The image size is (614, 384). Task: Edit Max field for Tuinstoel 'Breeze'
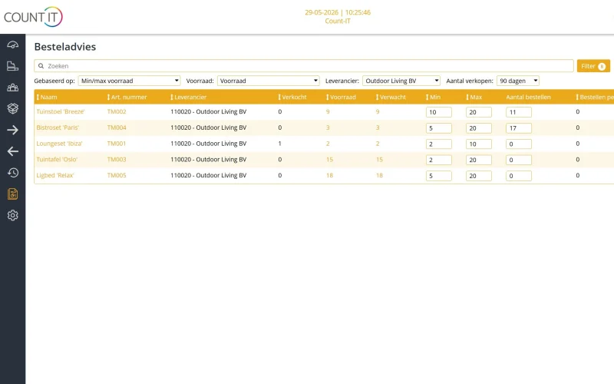(478, 112)
